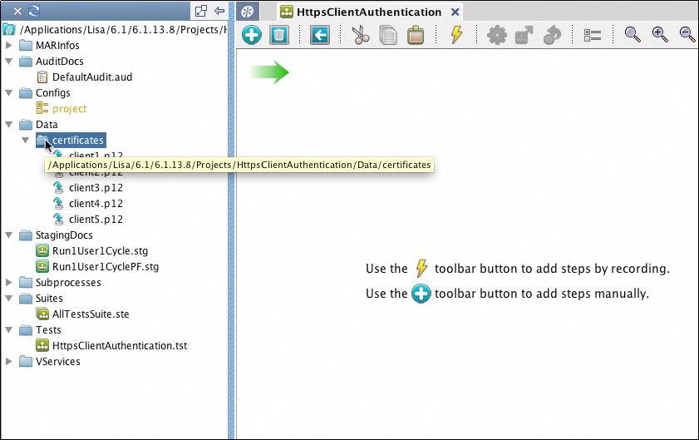Click the copy pages toolbar icon

[x=388, y=35]
